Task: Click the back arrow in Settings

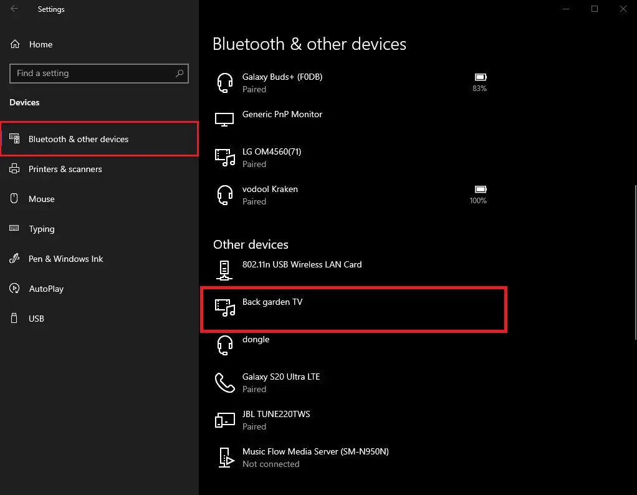Action: 14,9
